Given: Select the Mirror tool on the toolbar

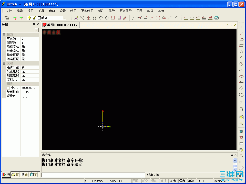Looking at the screenshot, I should click(x=89, y=18).
